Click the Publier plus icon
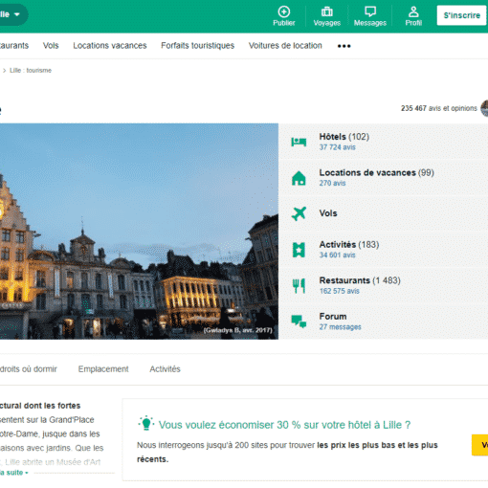488x488 pixels. [x=284, y=11]
